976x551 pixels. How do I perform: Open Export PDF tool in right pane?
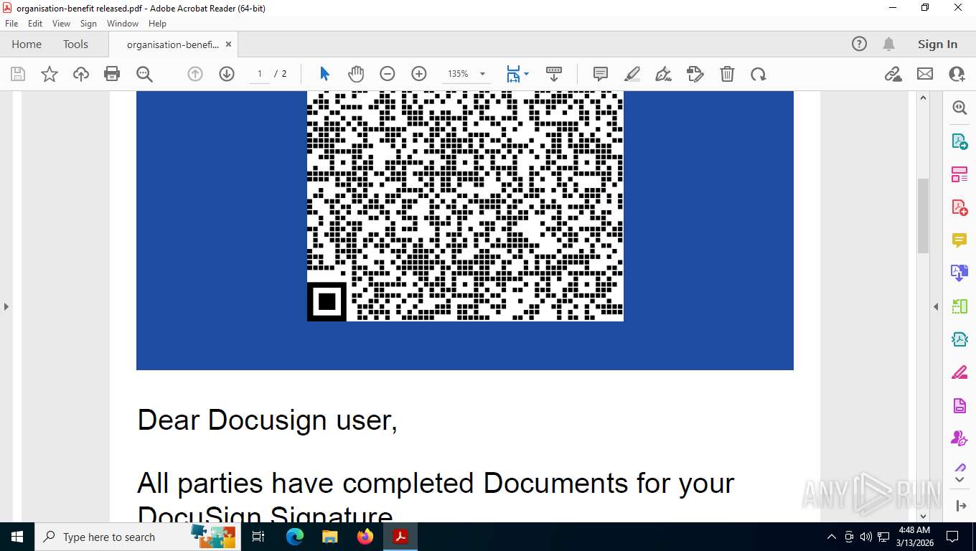click(x=959, y=141)
